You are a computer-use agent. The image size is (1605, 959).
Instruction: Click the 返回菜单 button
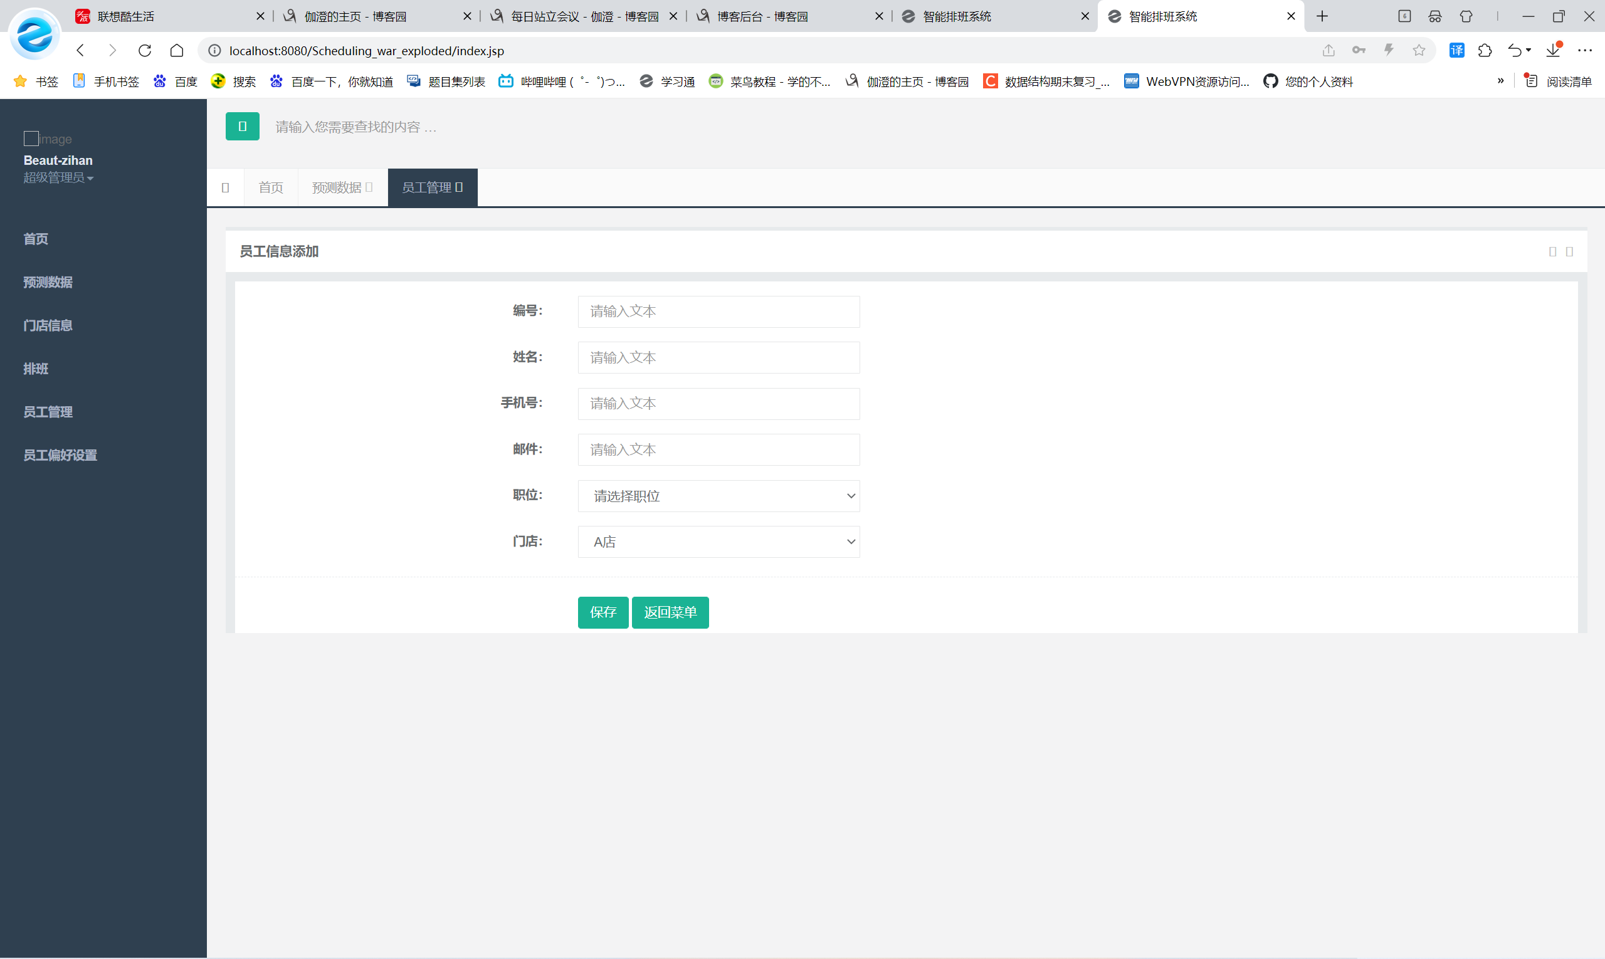pyautogui.click(x=670, y=612)
